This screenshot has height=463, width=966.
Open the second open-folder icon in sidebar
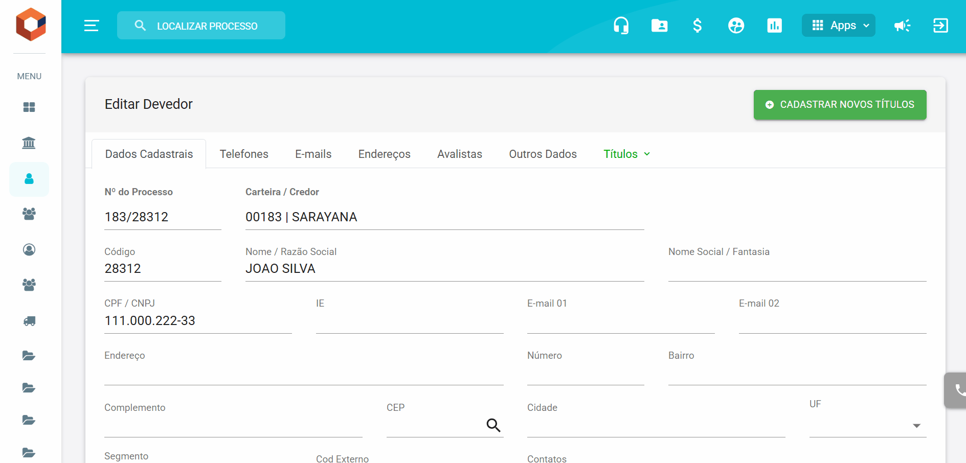coord(29,388)
